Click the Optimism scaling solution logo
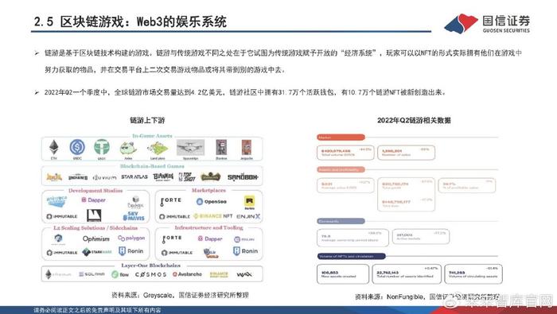This screenshot has width=557, height=314. click(x=96, y=238)
